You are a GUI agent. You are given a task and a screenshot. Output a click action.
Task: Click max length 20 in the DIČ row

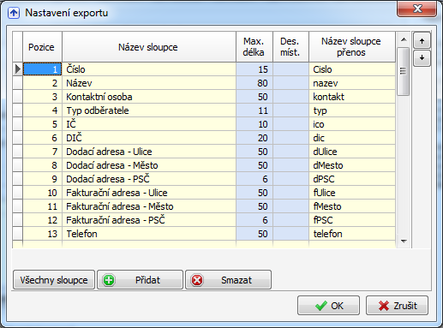pos(254,138)
